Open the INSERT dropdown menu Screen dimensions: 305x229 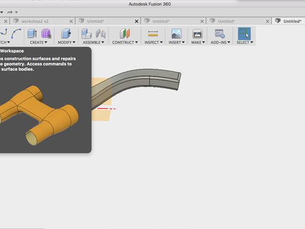176,42
